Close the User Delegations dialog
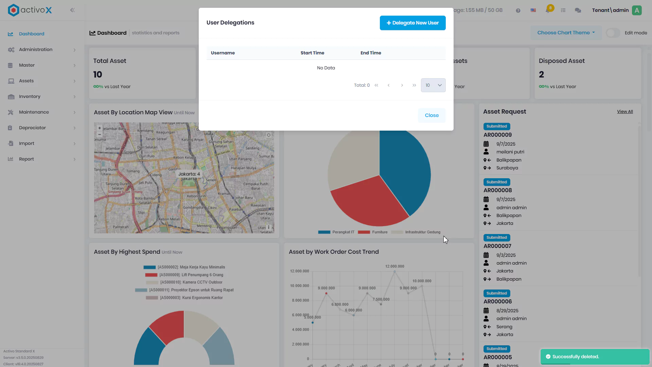652x367 pixels. pos(432,116)
